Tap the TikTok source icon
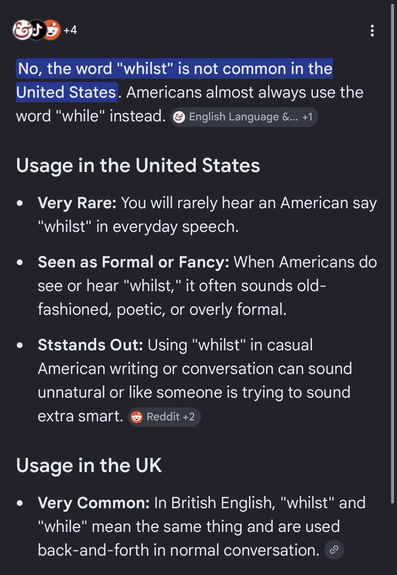The width and height of the screenshot is (397, 575). coord(37,30)
